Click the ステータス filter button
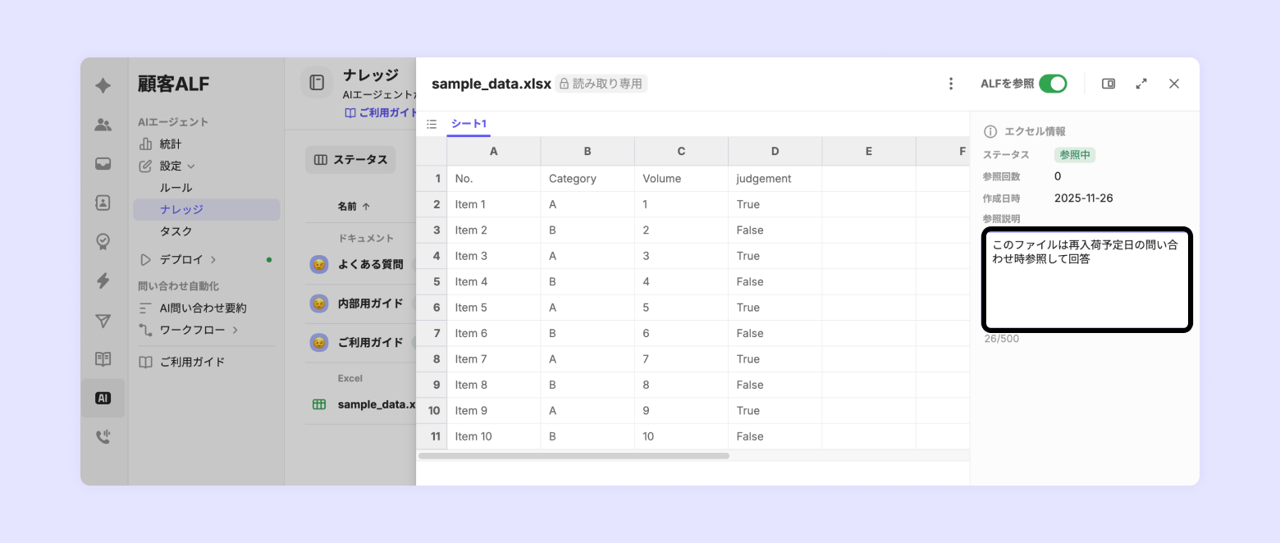This screenshot has width=1280, height=543. [350, 160]
